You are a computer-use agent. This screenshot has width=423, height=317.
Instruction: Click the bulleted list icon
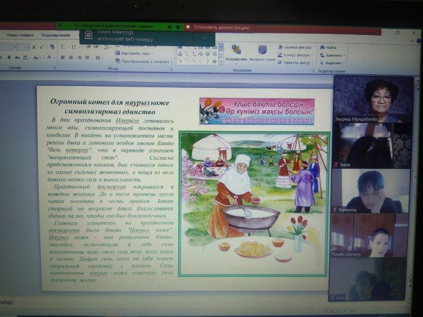[x=63, y=47]
